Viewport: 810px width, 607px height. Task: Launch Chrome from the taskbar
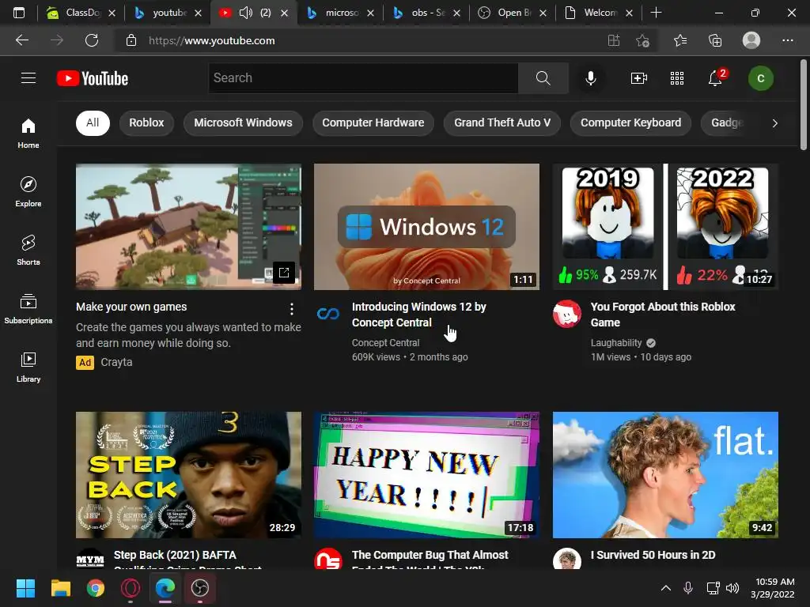click(x=95, y=588)
